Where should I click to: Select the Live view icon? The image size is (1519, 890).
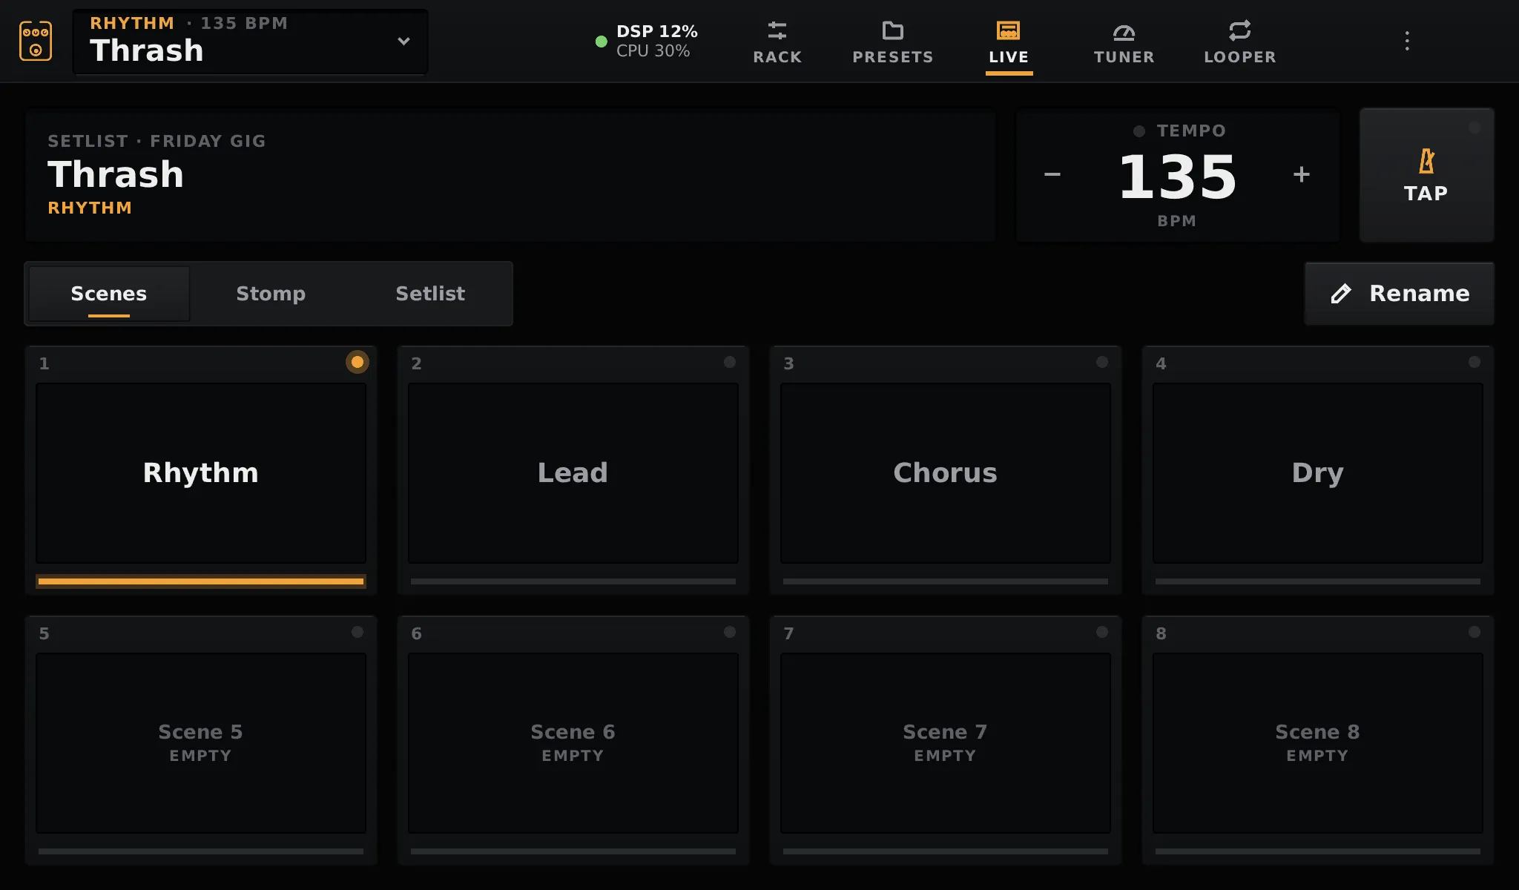click(x=1009, y=30)
